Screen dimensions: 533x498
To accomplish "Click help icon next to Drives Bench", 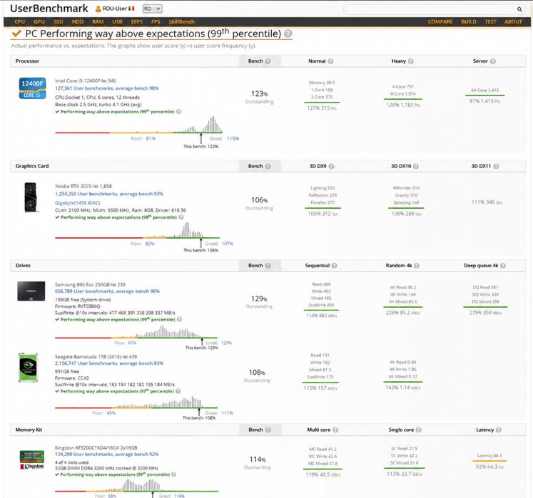I will tap(268, 266).
